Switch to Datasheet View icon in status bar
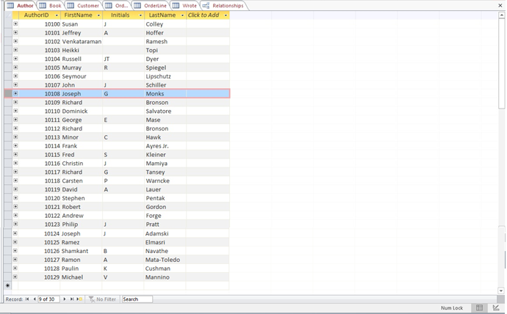507x314 pixels. [x=479, y=308]
